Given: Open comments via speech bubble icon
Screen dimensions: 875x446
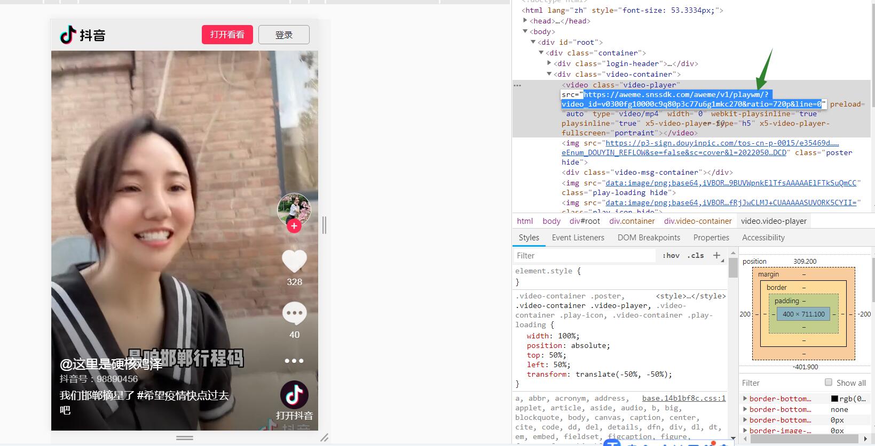Looking at the screenshot, I should point(294,313).
